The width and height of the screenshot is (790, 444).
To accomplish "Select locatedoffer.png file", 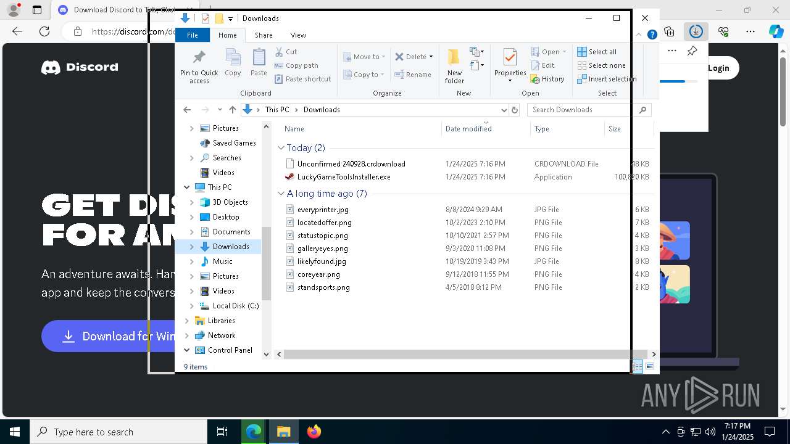I will (325, 223).
